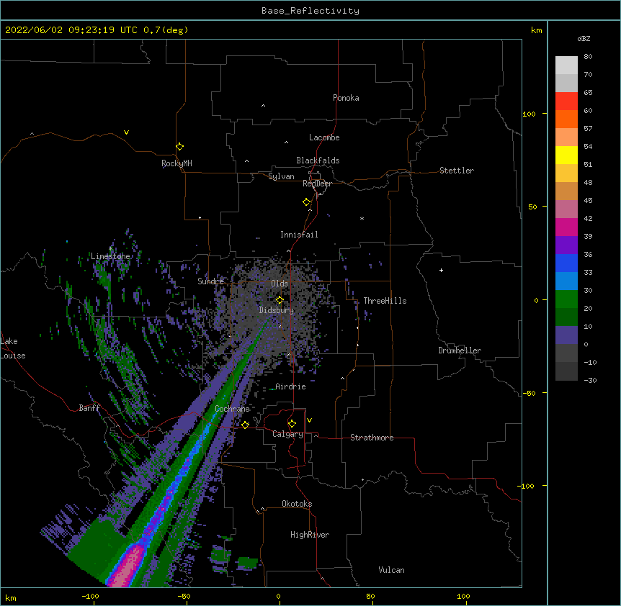The image size is (621, 606).
Task: Select the magenta swatch in the dBZ legend
Action: [x=566, y=227]
